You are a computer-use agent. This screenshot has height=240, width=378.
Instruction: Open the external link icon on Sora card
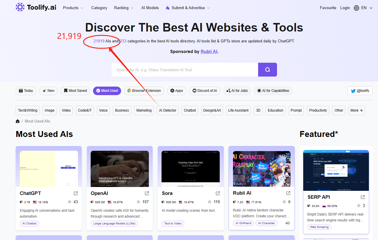point(218,193)
